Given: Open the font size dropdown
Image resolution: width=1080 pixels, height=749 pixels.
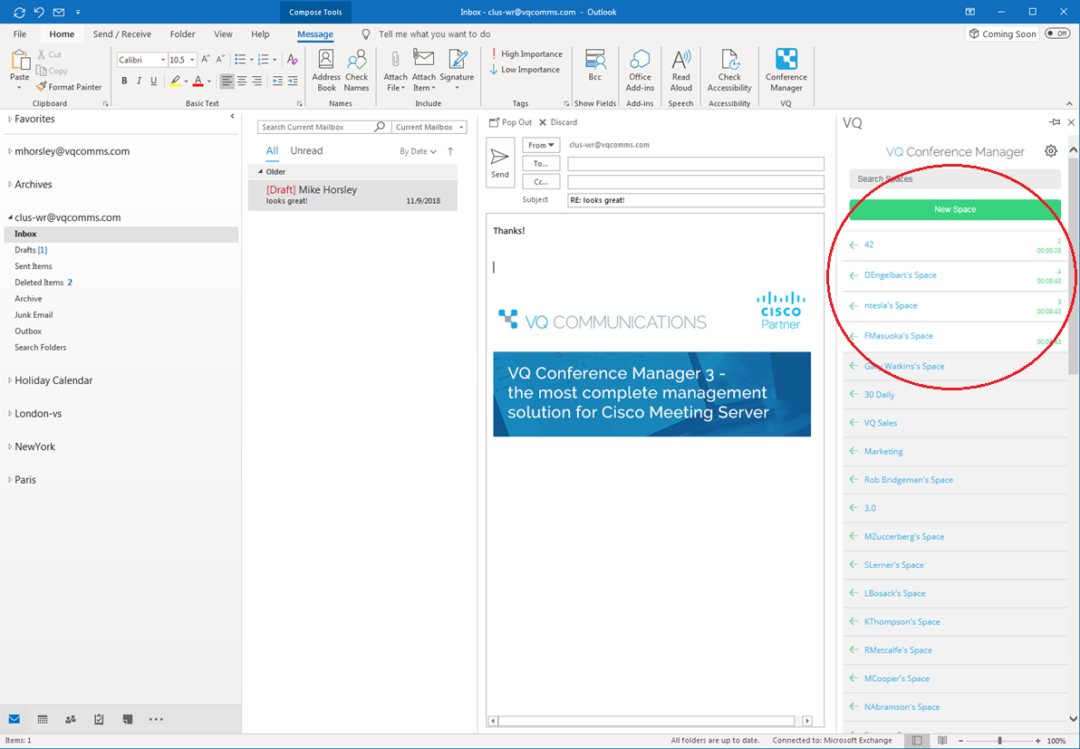Looking at the screenshot, I should pyautogui.click(x=192, y=60).
